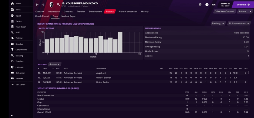Open the Tactics sidebar icon

click(12, 21)
